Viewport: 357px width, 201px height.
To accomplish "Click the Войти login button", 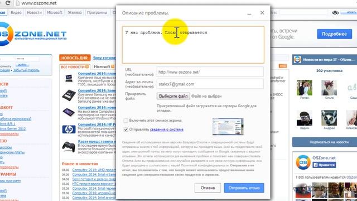I will coord(22,65).
